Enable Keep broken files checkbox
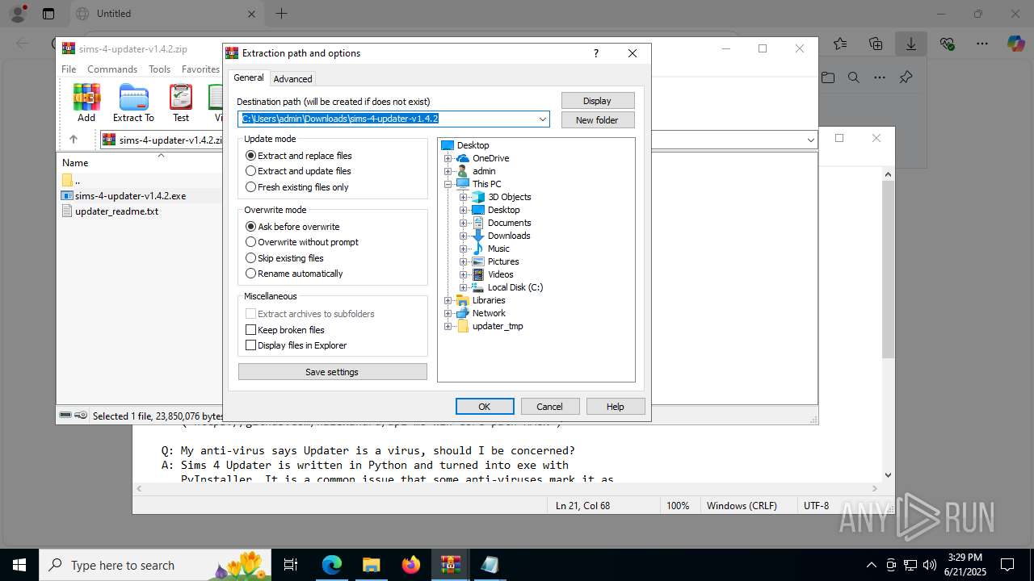This screenshot has height=581, width=1034. pyautogui.click(x=285, y=330)
